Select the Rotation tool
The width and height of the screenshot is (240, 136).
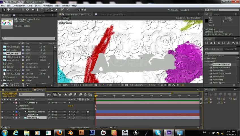[x=18, y=10]
